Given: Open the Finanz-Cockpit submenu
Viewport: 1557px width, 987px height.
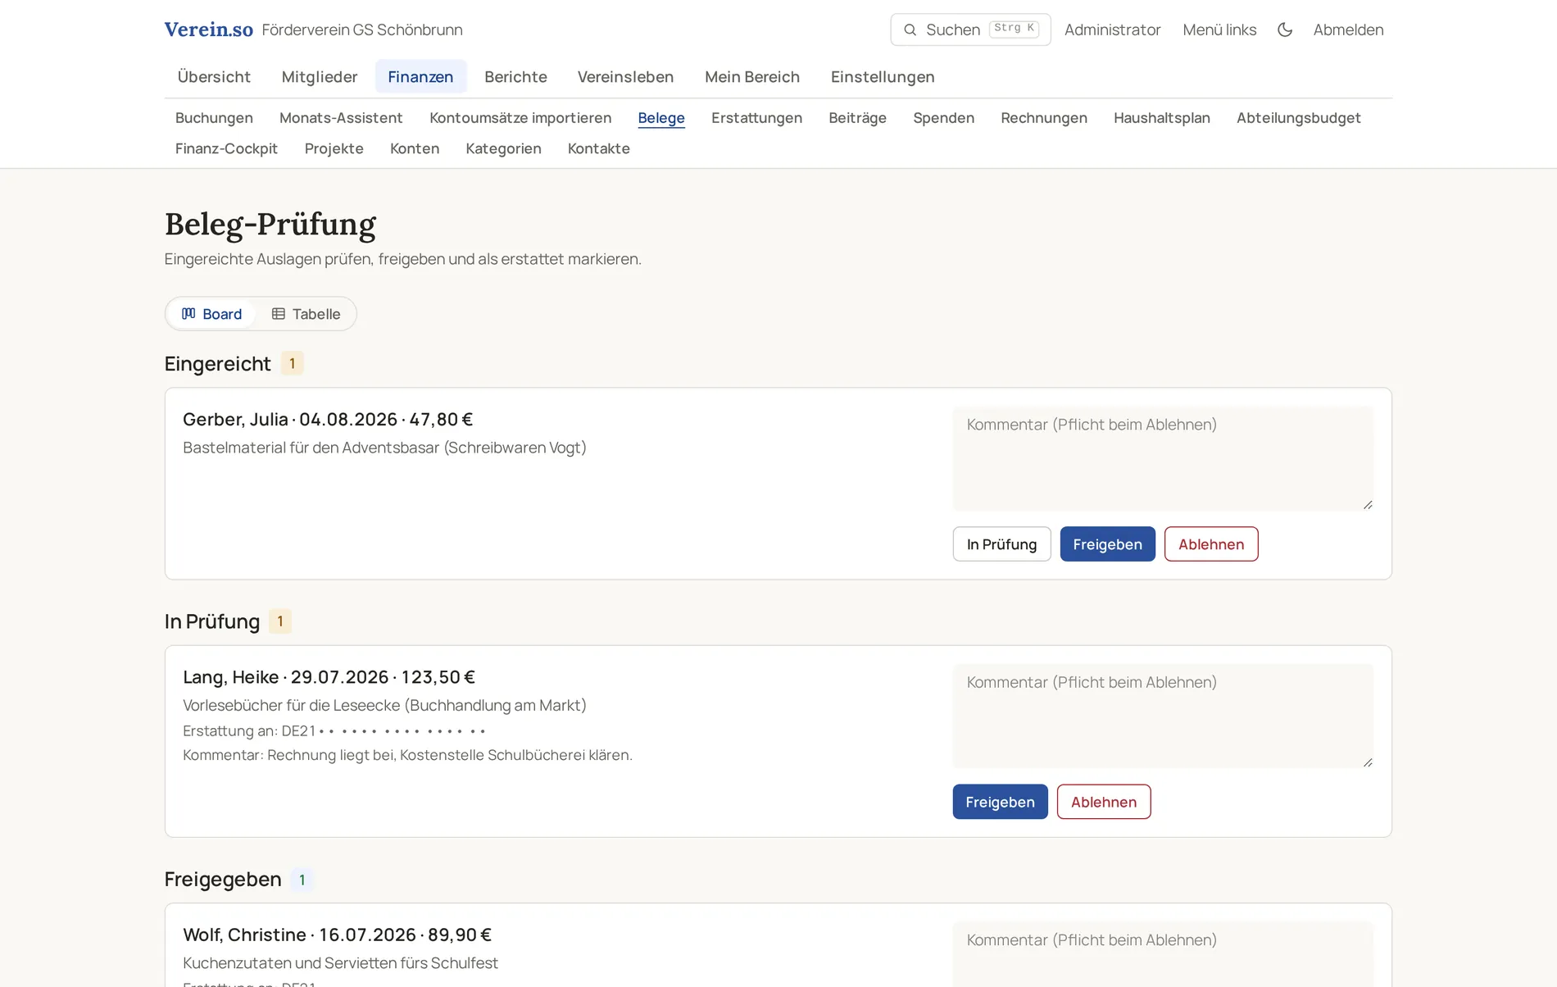Looking at the screenshot, I should pos(226,148).
